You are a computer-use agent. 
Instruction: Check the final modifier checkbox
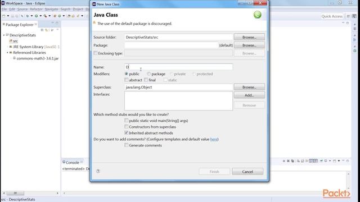tap(146, 80)
